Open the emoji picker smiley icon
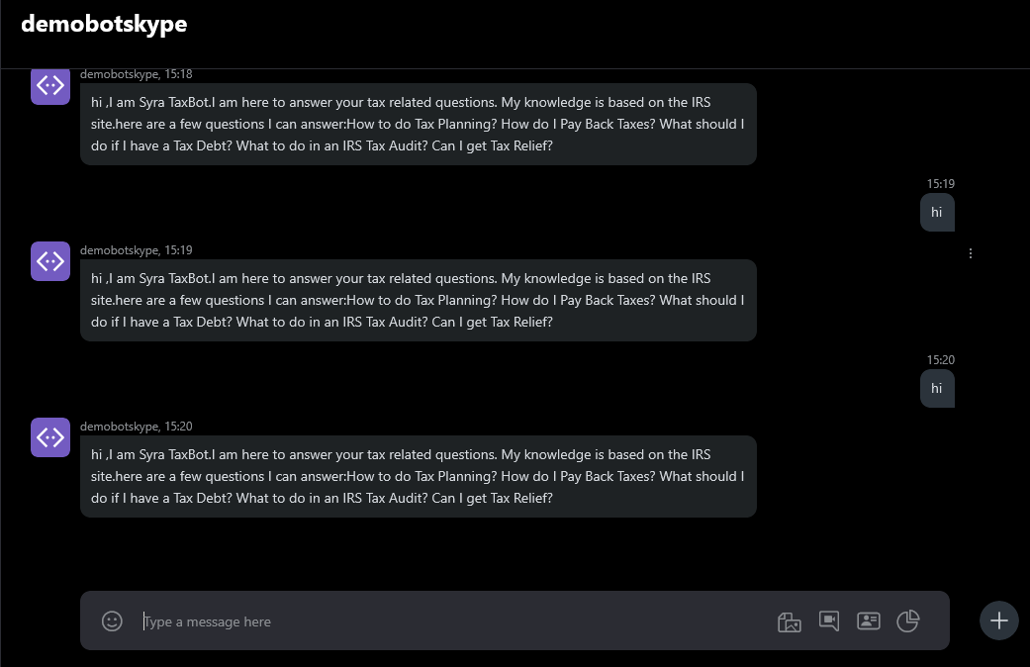The width and height of the screenshot is (1030, 667). [113, 621]
